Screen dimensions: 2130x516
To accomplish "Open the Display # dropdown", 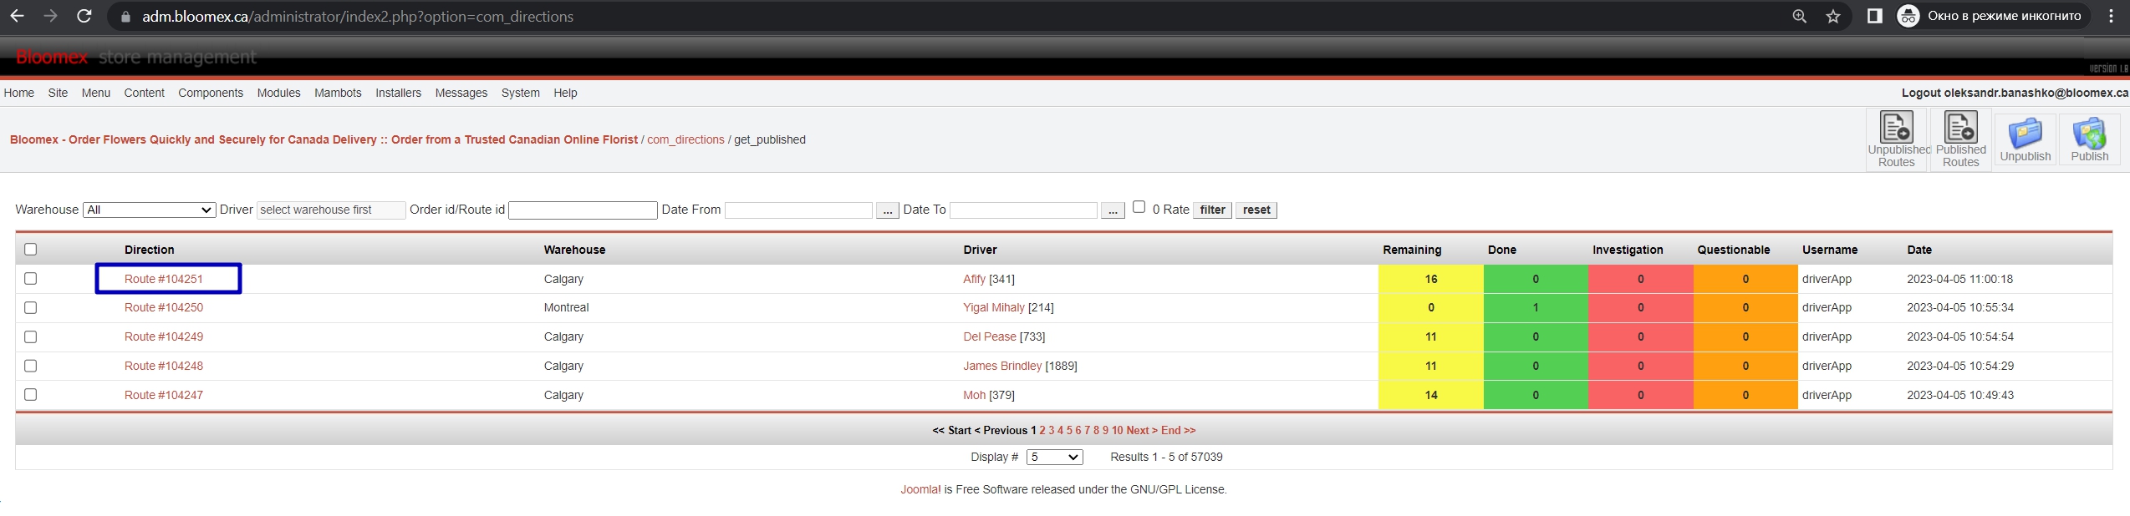I will tap(1054, 457).
